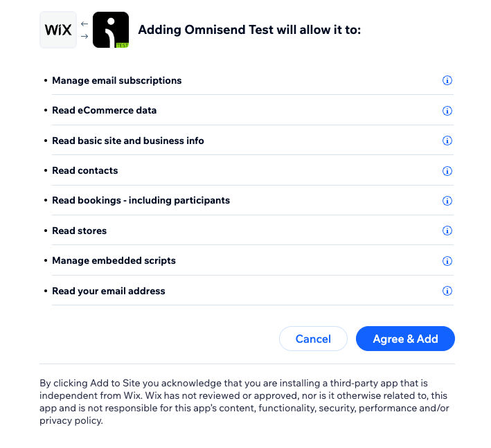Select the Read stores permission label
The height and width of the screenshot is (448, 491).
point(79,231)
